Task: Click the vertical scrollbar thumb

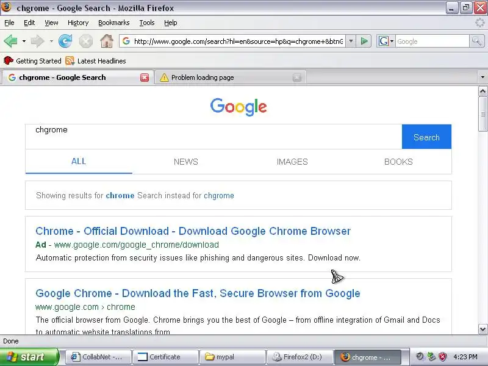Action: click(483, 114)
